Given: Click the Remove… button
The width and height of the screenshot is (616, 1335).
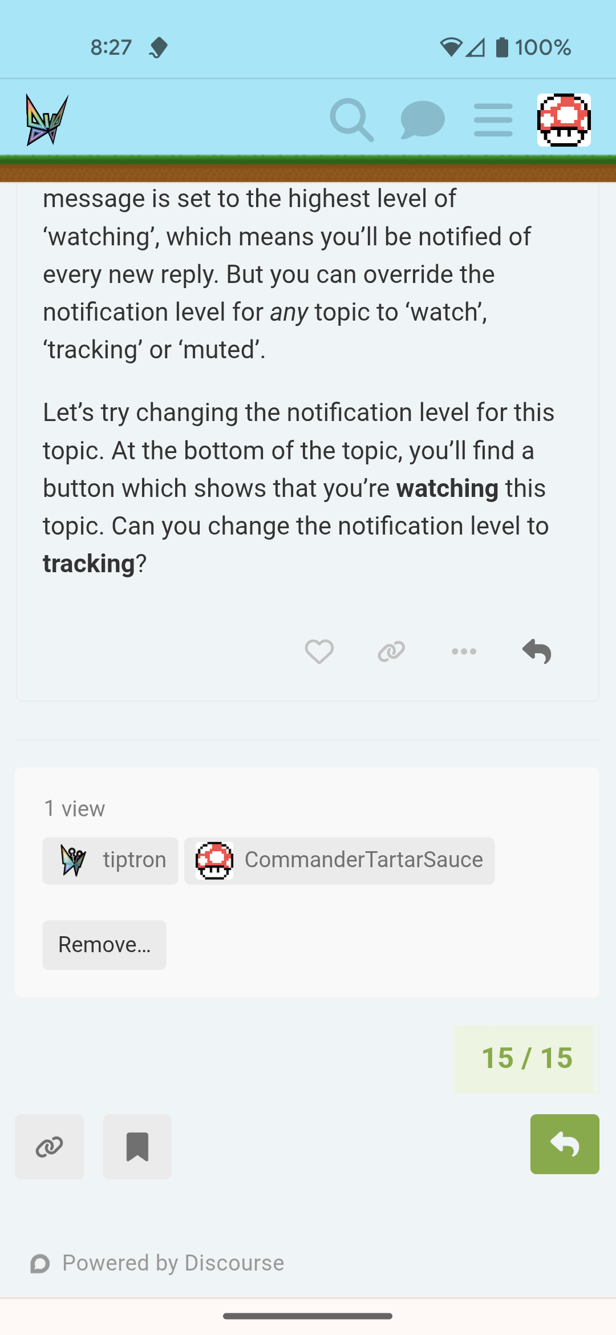Looking at the screenshot, I should pos(104,945).
